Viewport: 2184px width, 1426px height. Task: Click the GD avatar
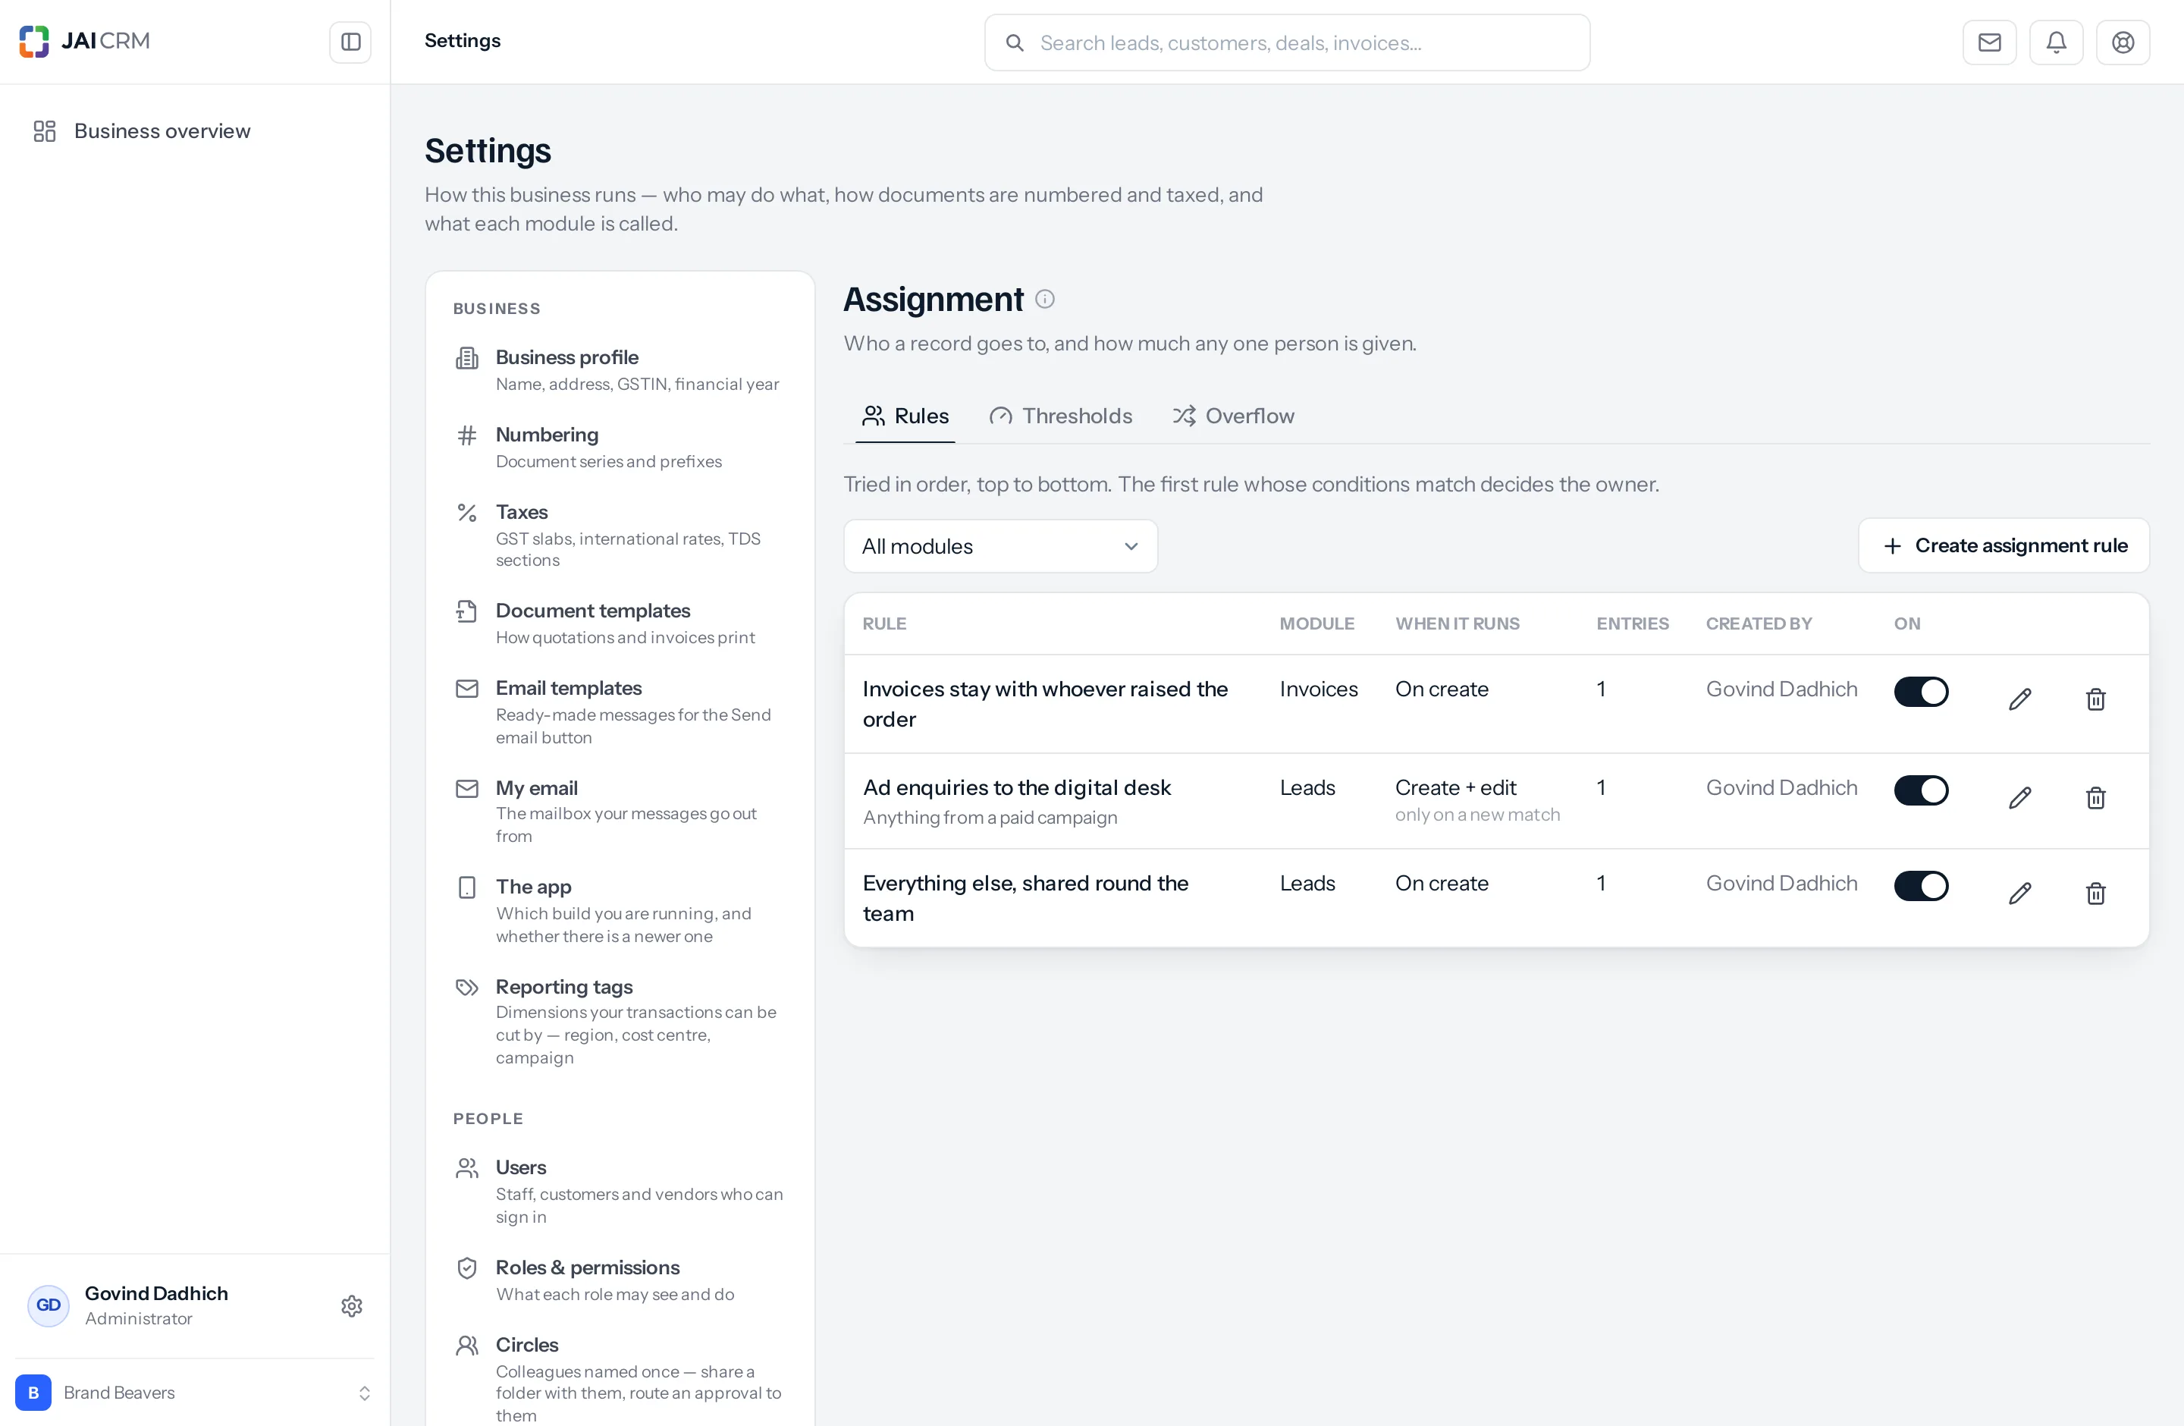(49, 1306)
